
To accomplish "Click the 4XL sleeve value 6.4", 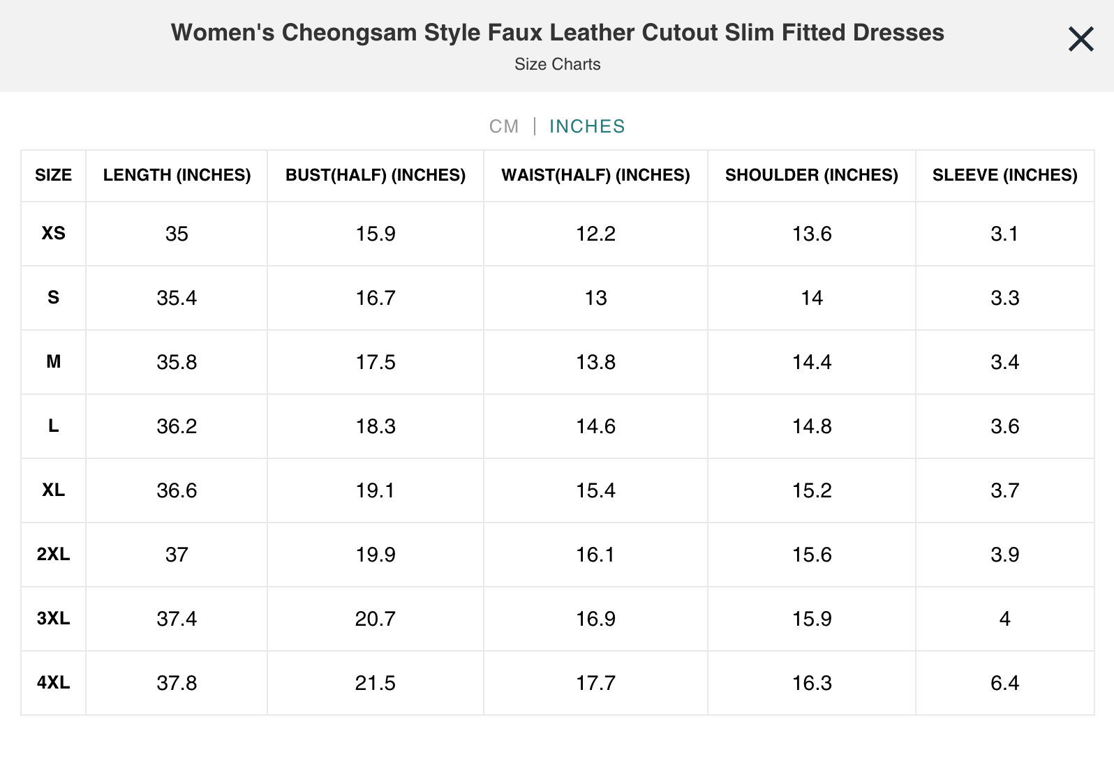I will pos(1004,683).
